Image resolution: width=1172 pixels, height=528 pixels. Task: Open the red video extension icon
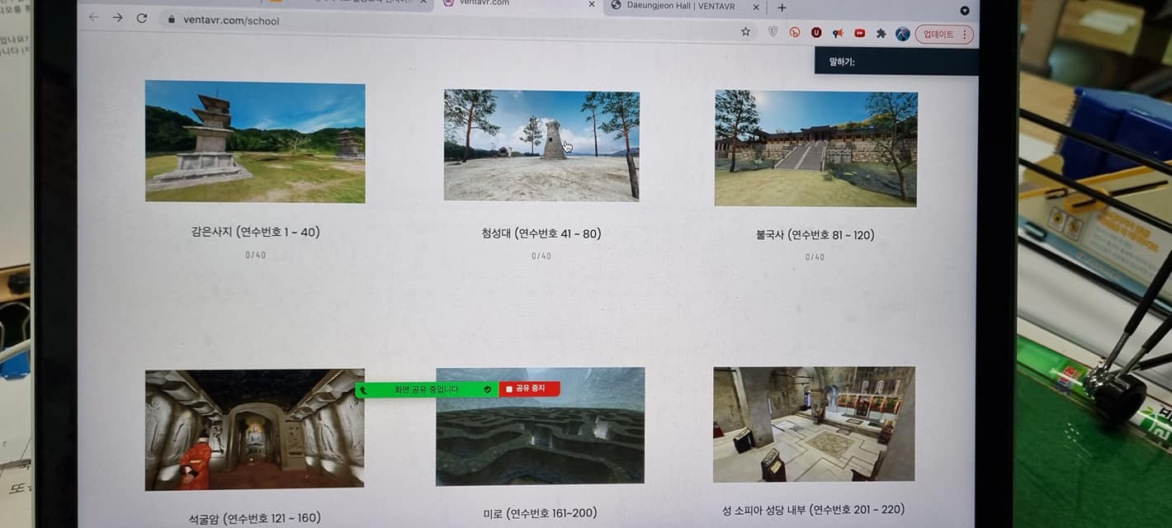tap(859, 33)
